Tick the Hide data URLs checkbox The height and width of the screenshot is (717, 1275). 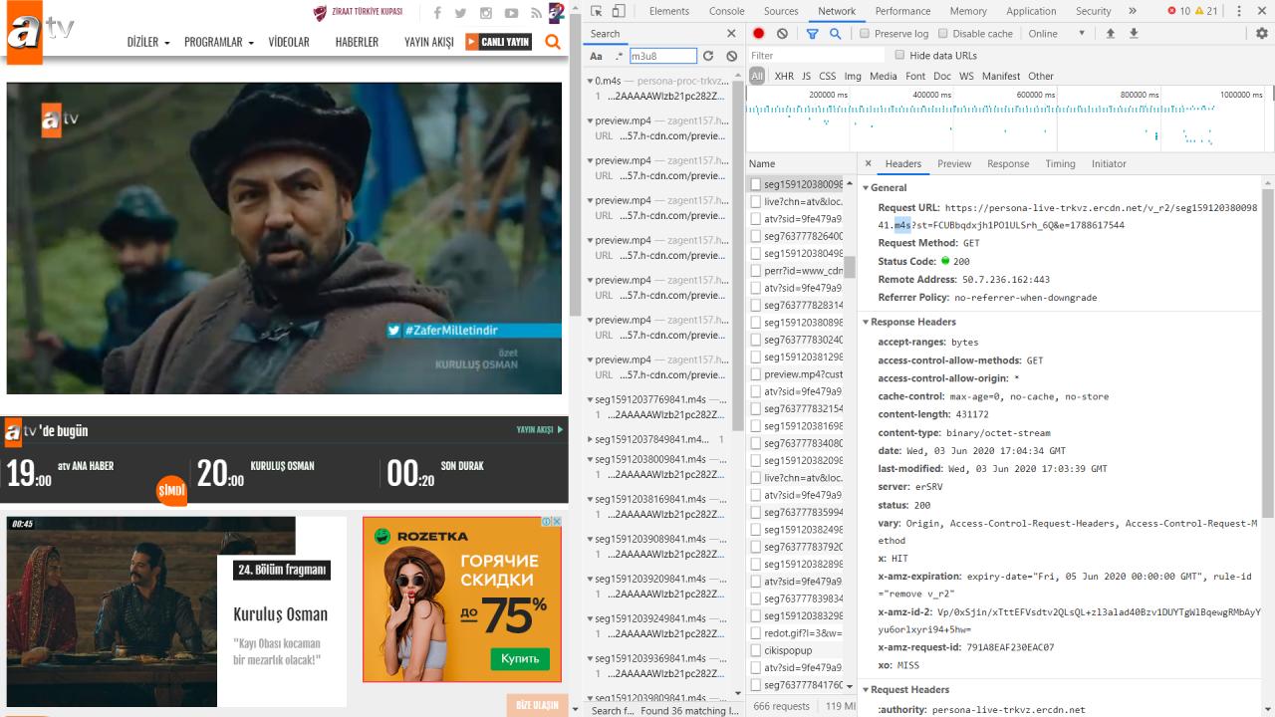[x=899, y=56]
